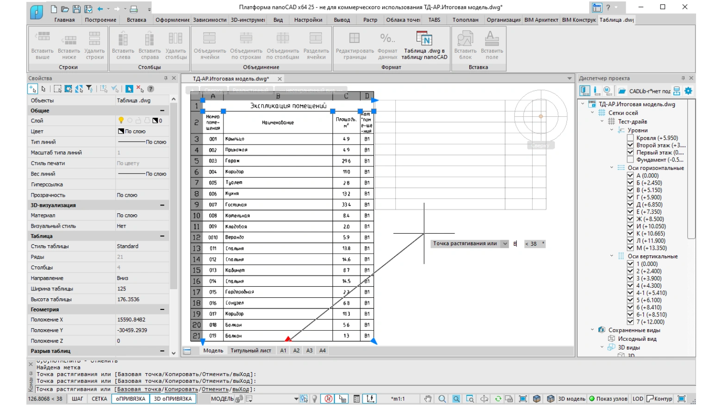
Task: Toggle оПРИВЯЗКА status bar button
Action: click(x=131, y=399)
